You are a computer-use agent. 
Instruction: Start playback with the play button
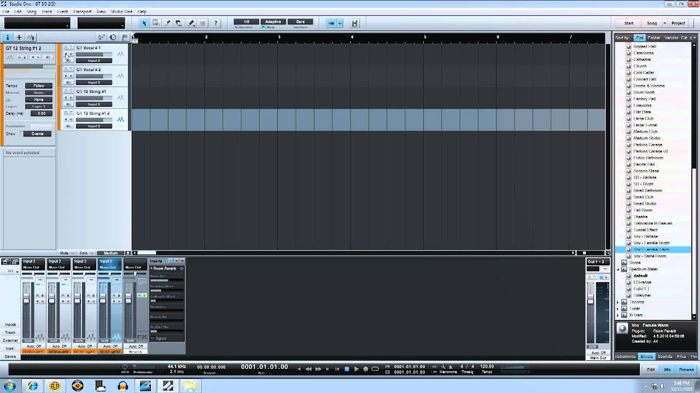coord(356,369)
